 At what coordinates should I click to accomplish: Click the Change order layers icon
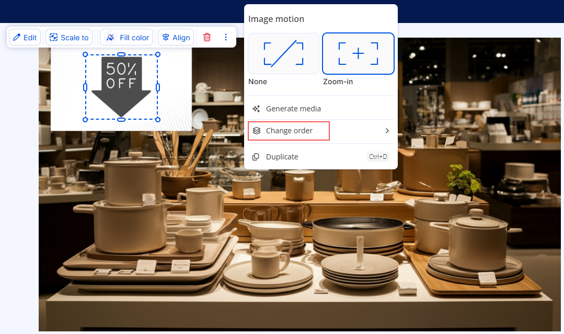(x=256, y=131)
